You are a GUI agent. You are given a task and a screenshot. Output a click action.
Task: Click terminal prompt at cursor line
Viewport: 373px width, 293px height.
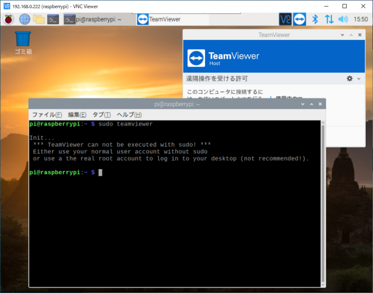tap(66, 172)
